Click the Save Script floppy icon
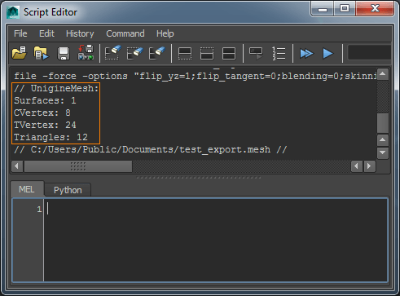The image size is (400, 296). [64, 53]
